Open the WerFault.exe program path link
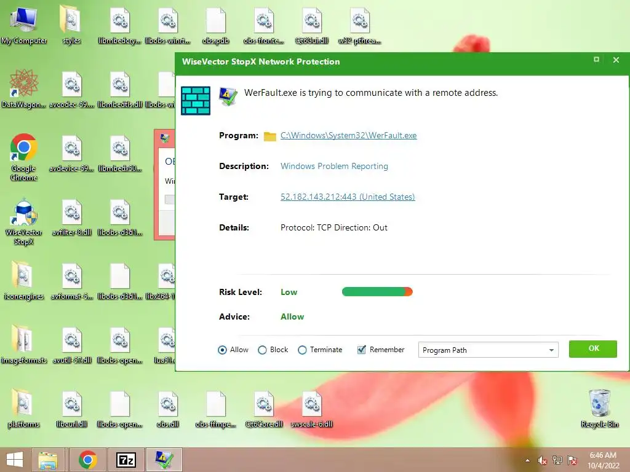The image size is (630, 472). point(348,135)
